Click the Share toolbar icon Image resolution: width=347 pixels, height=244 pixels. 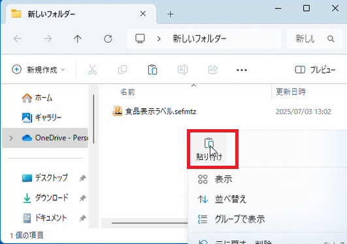pos(212,70)
